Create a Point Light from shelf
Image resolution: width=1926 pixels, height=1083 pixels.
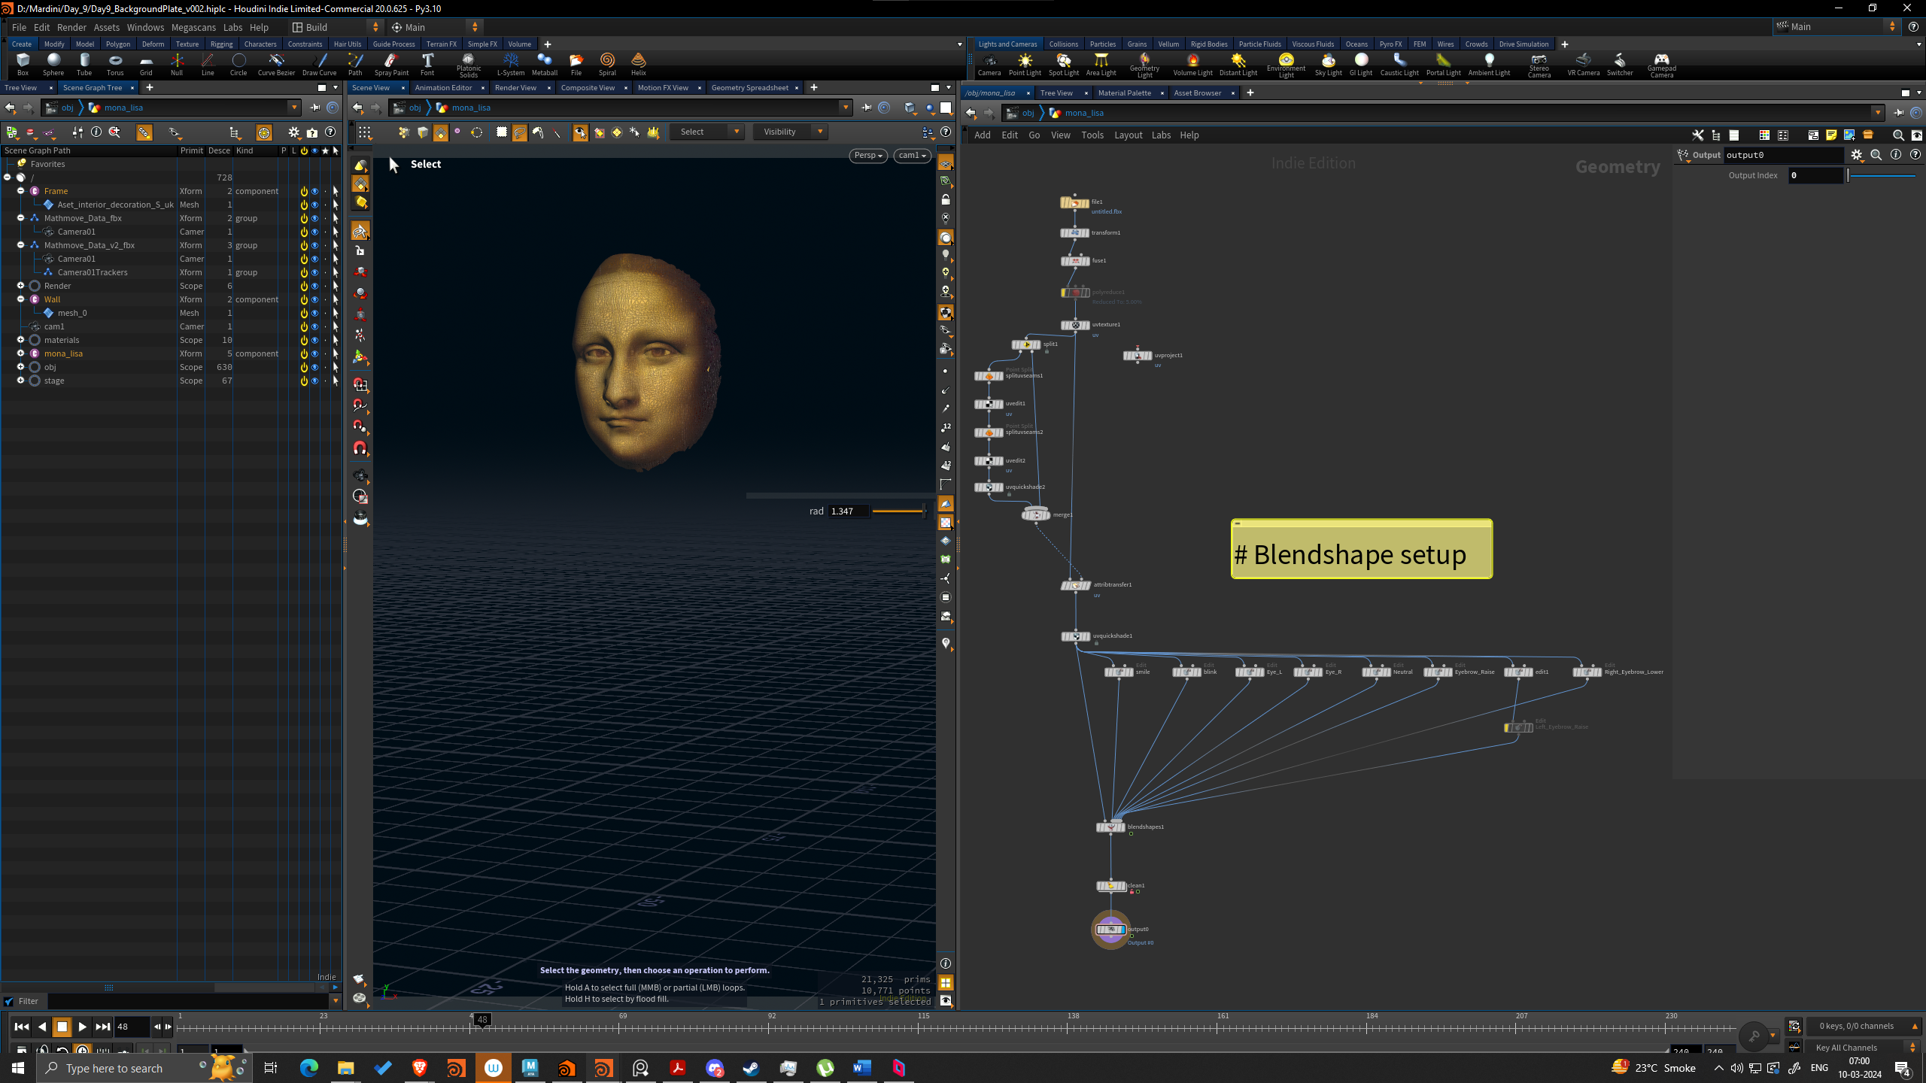[x=1025, y=64]
